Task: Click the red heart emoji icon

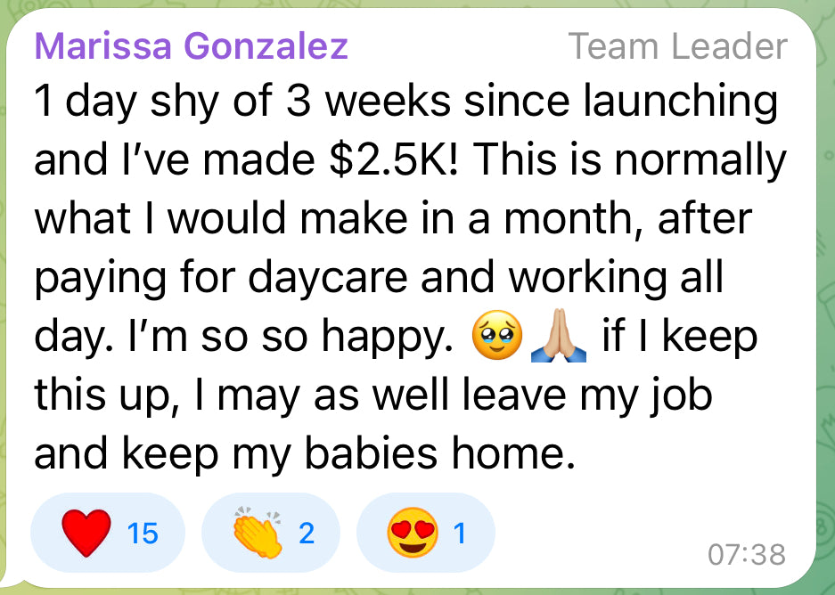Action: tap(86, 533)
